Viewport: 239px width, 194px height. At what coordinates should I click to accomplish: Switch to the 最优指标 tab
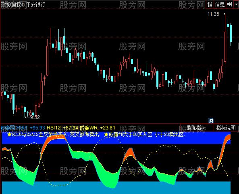coord(196,128)
